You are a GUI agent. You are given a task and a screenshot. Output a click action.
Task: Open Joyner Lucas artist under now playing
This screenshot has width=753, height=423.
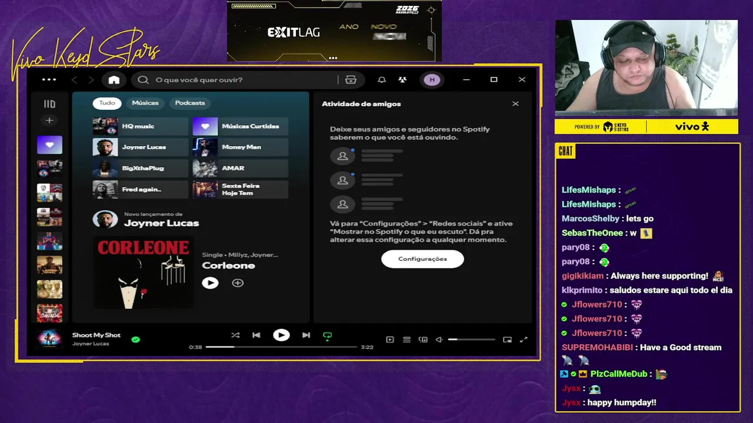[x=91, y=344]
